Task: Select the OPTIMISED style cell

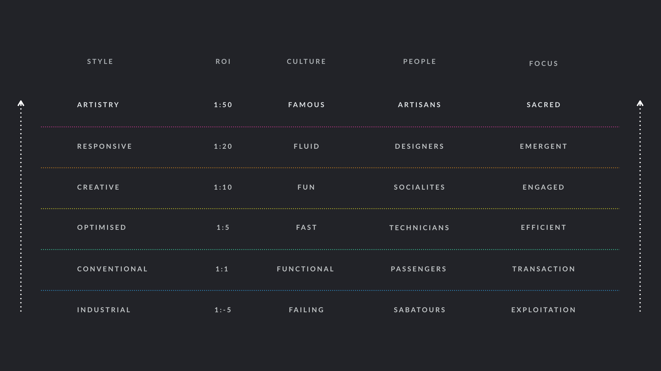Action: [102, 227]
